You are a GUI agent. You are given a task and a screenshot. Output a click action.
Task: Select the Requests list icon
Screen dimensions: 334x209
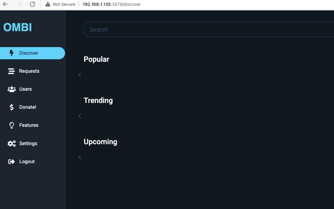tap(11, 71)
